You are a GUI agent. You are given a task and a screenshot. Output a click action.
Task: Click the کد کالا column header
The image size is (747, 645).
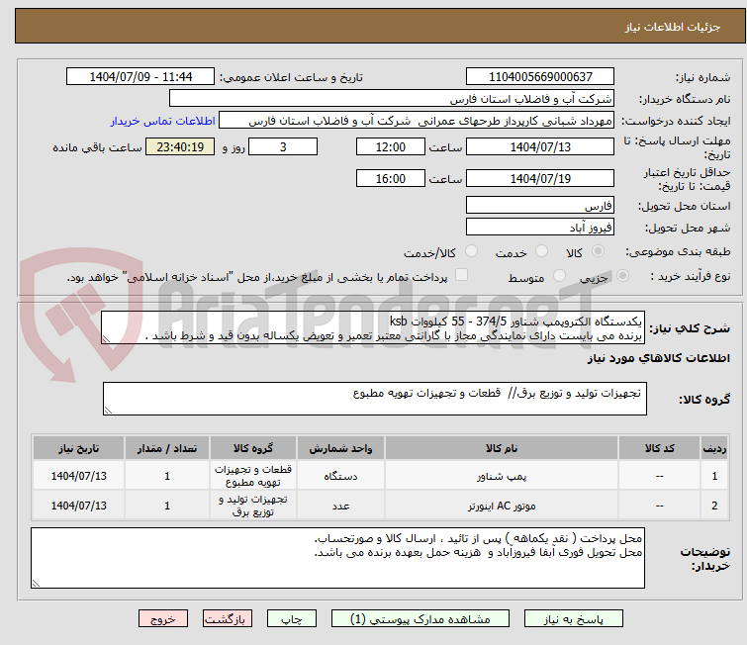[659, 448]
